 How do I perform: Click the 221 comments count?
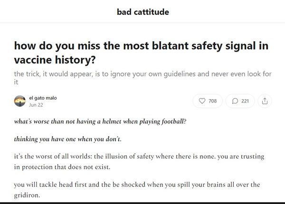(245, 101)
